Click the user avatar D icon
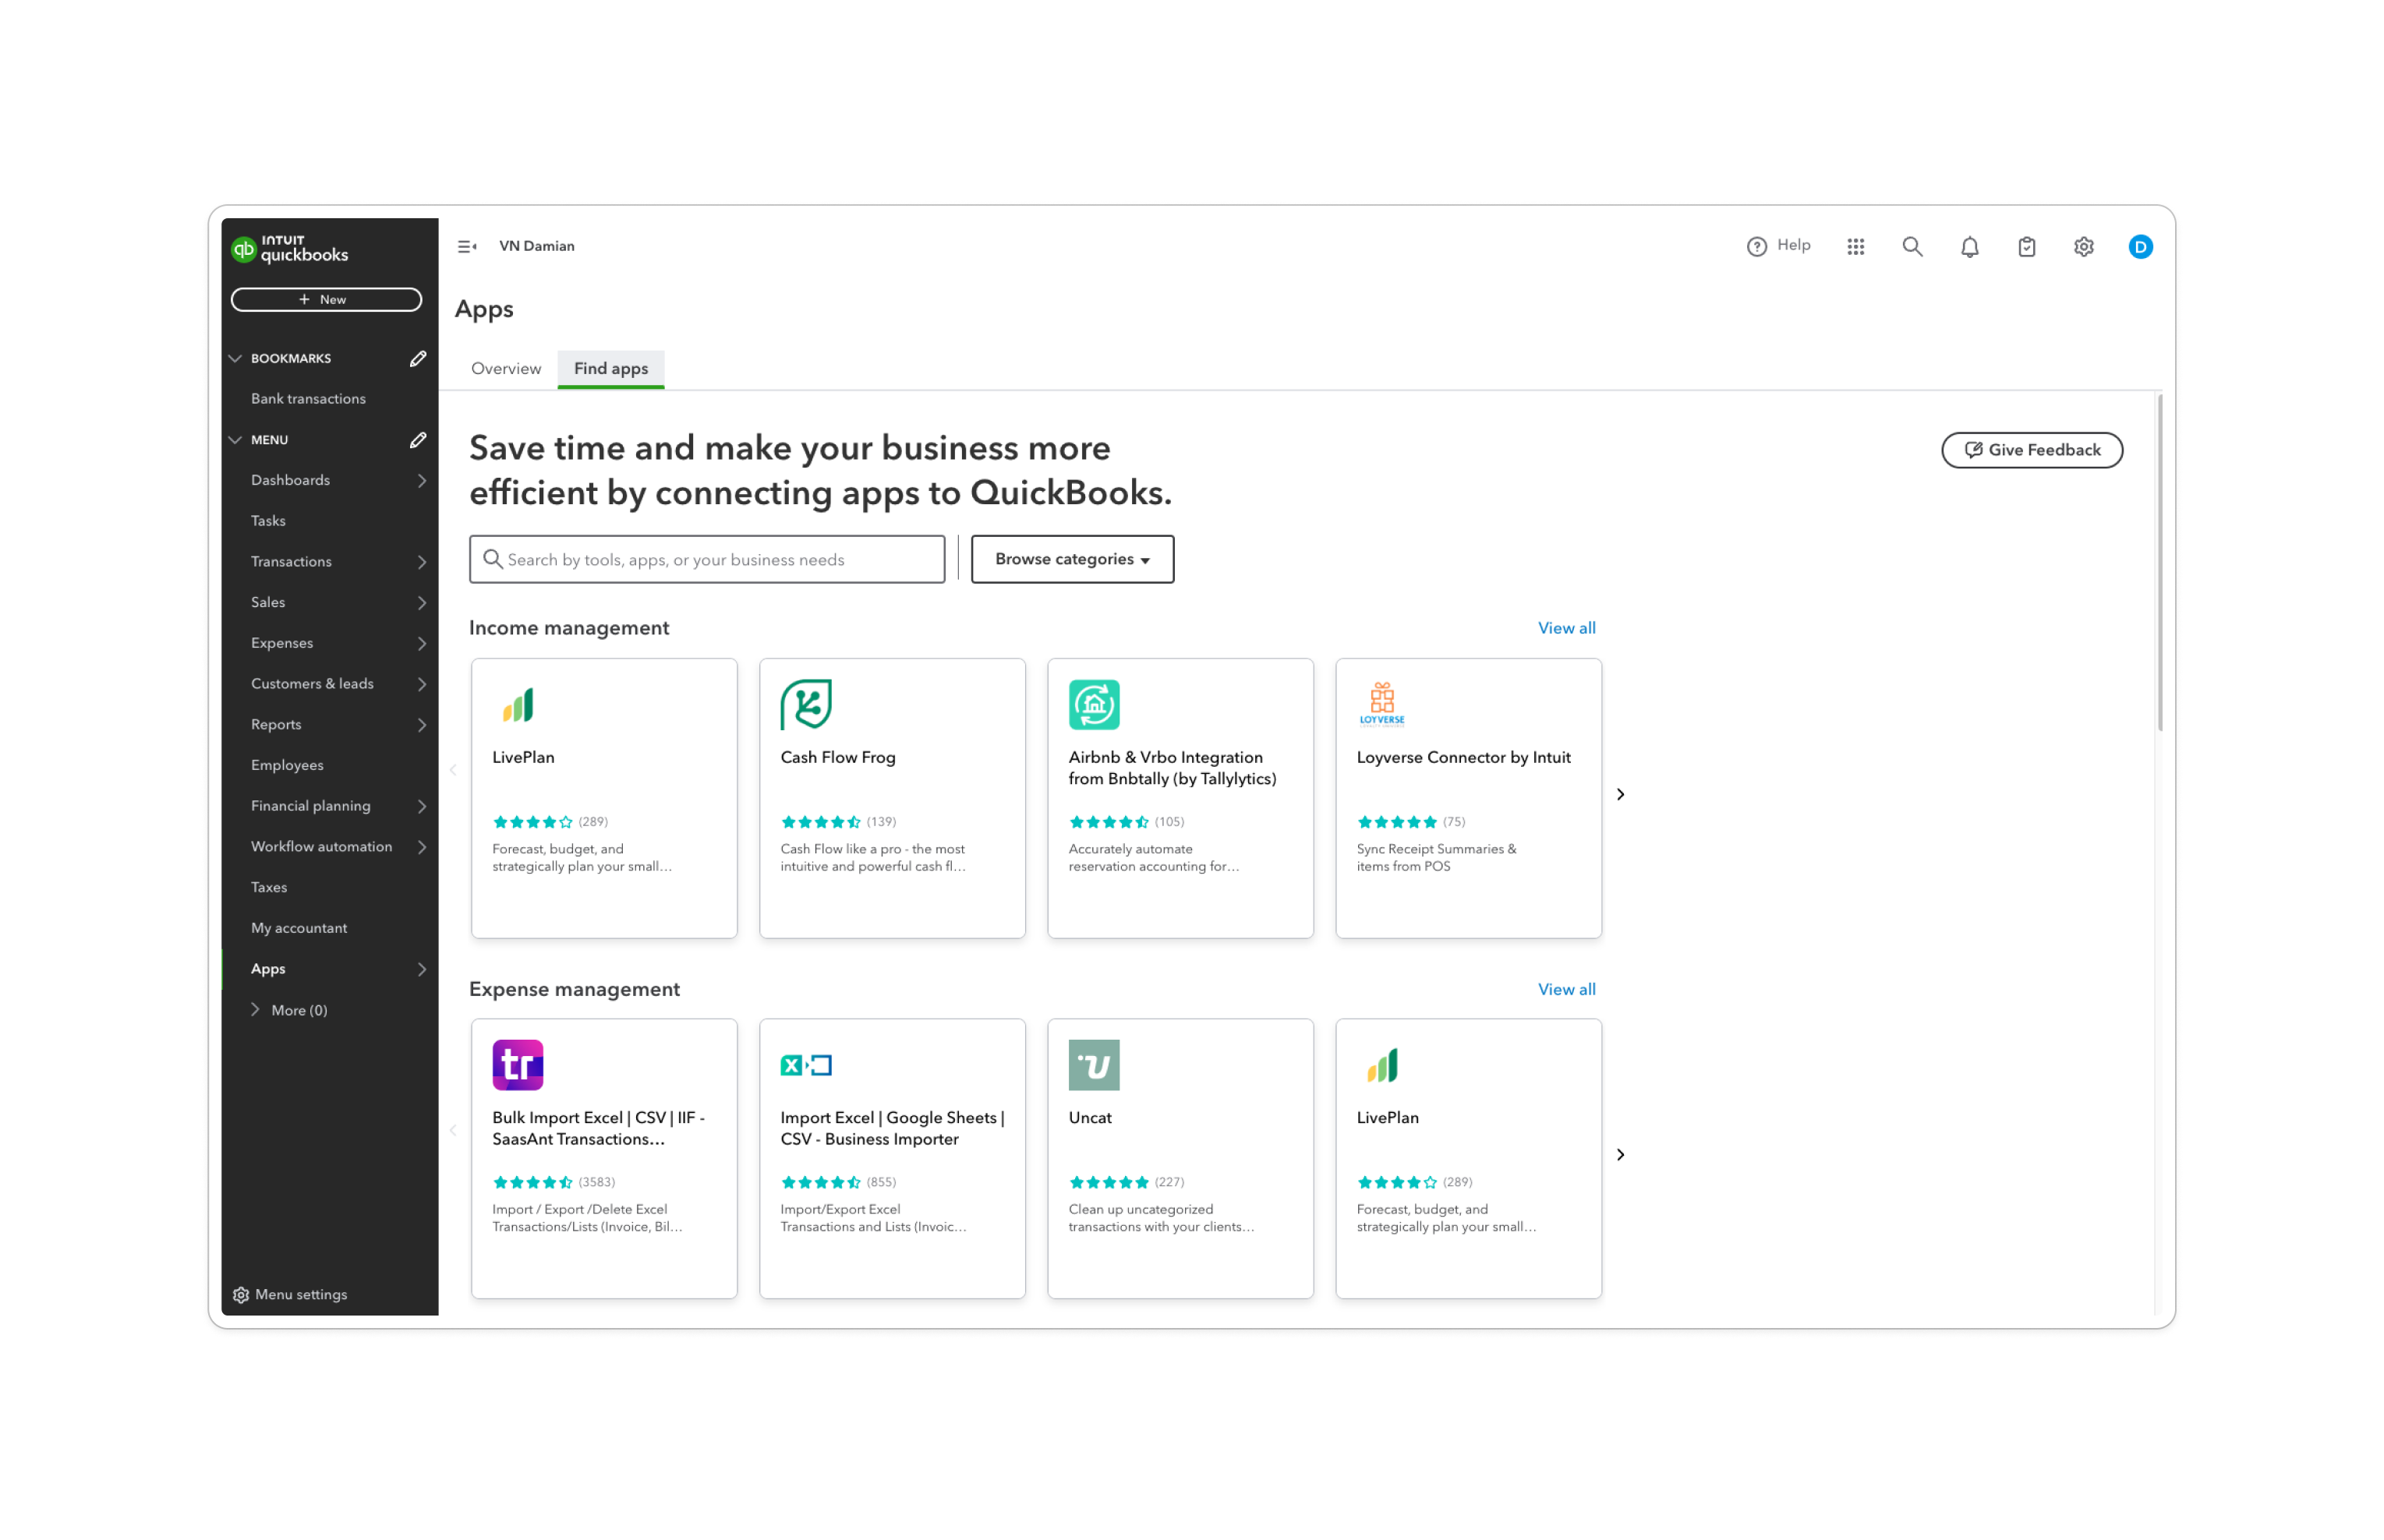Screen dimensions: 2384x1540 (x=2140, y=247)
